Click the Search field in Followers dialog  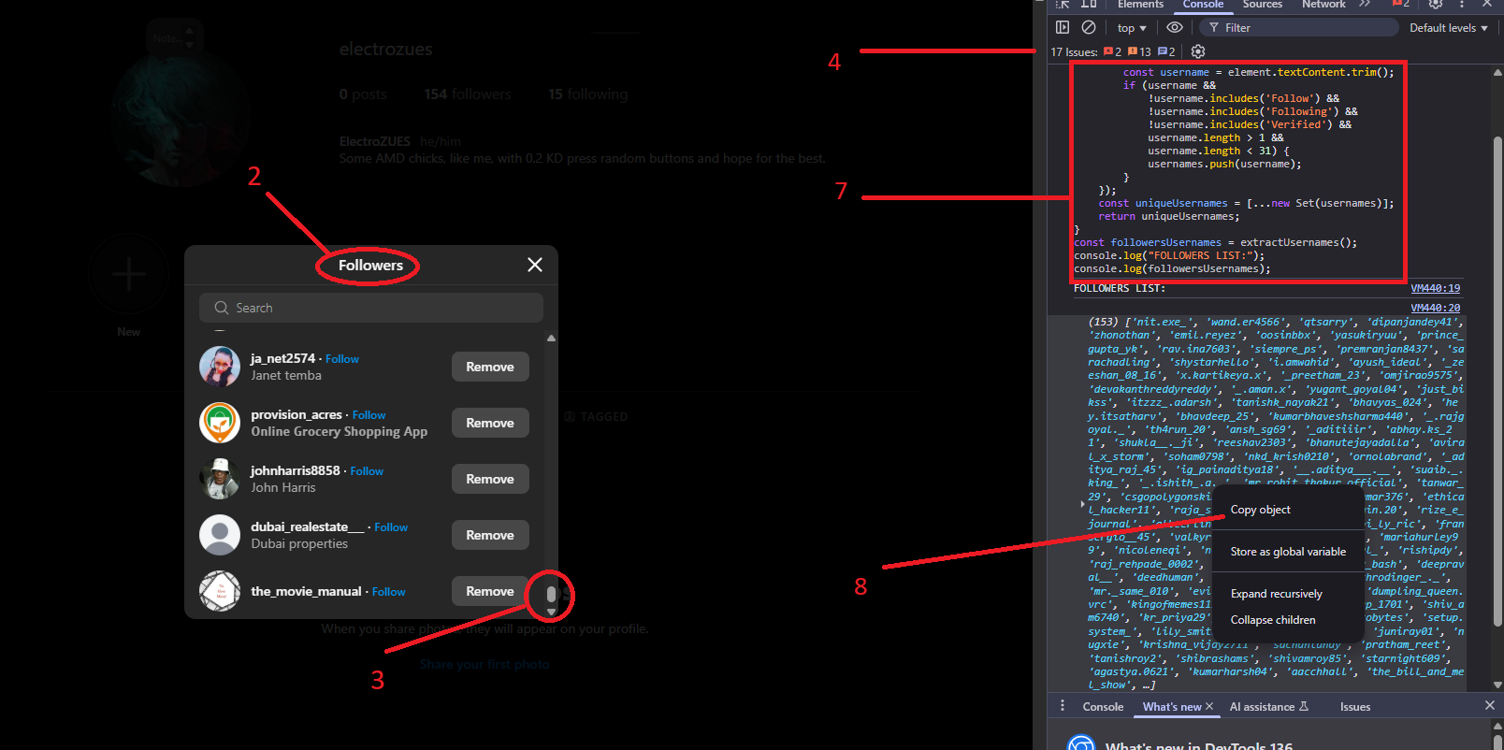tap(371, 308)
